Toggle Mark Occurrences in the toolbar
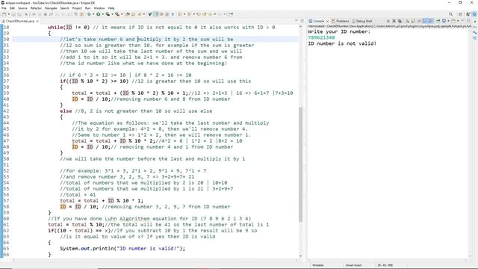Image resolution: width=478 pixels, height=269 pixels. coord(156,14)
